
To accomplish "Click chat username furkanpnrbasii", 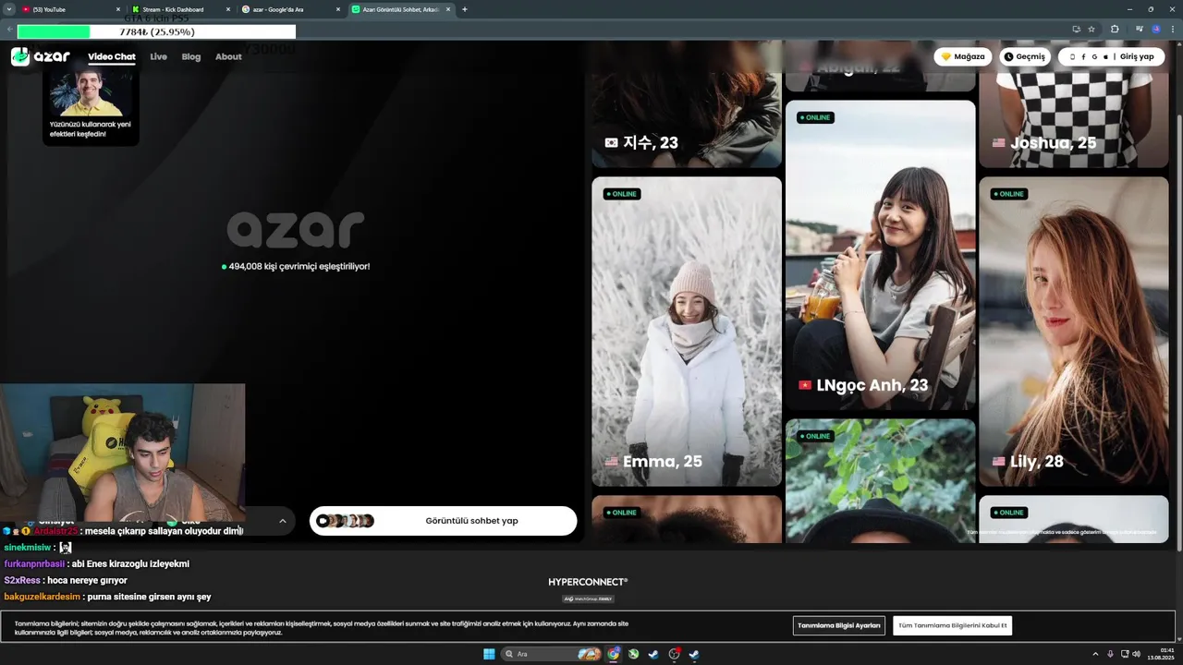I will (x=34, y=564).
